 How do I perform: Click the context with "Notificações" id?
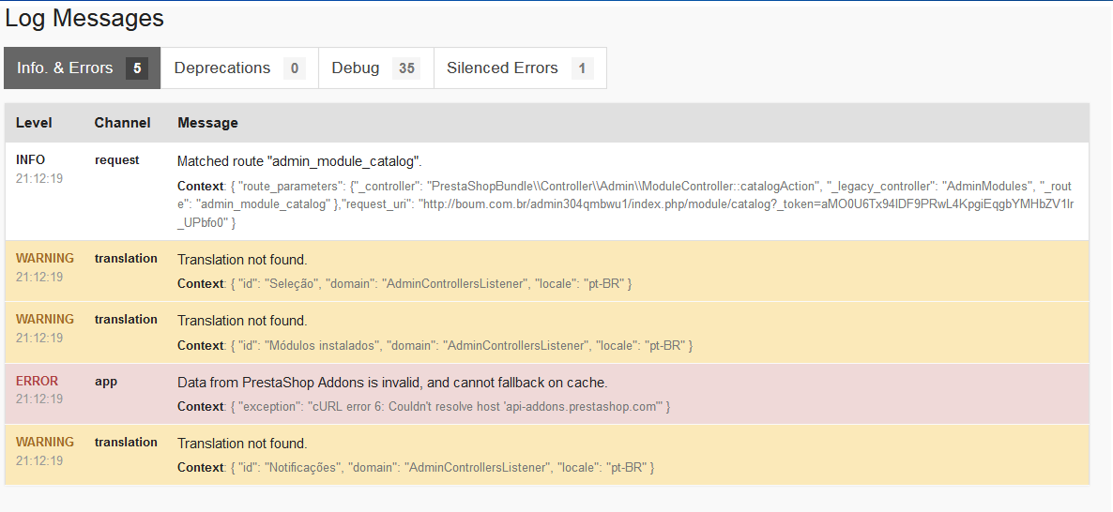point(416,468)
